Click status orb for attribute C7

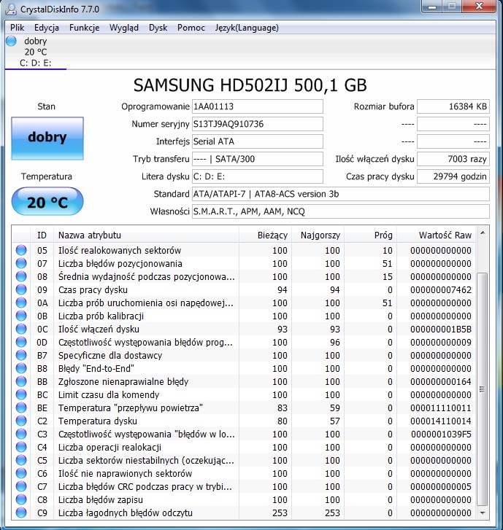[21, 486]
